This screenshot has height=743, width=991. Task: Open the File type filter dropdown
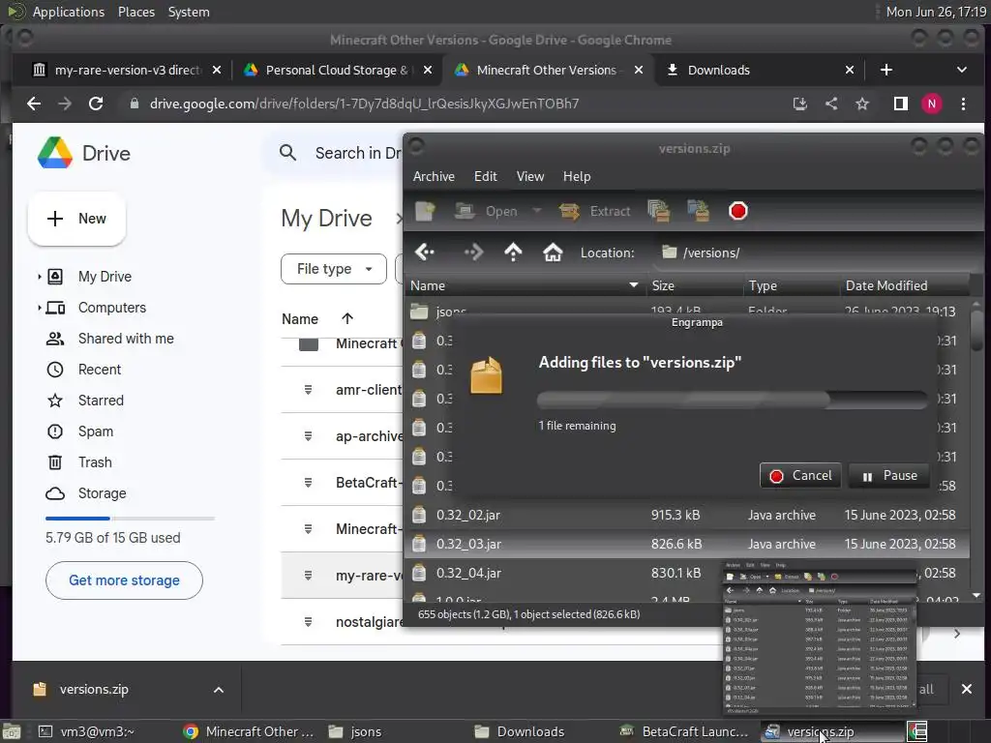point(334,269)
